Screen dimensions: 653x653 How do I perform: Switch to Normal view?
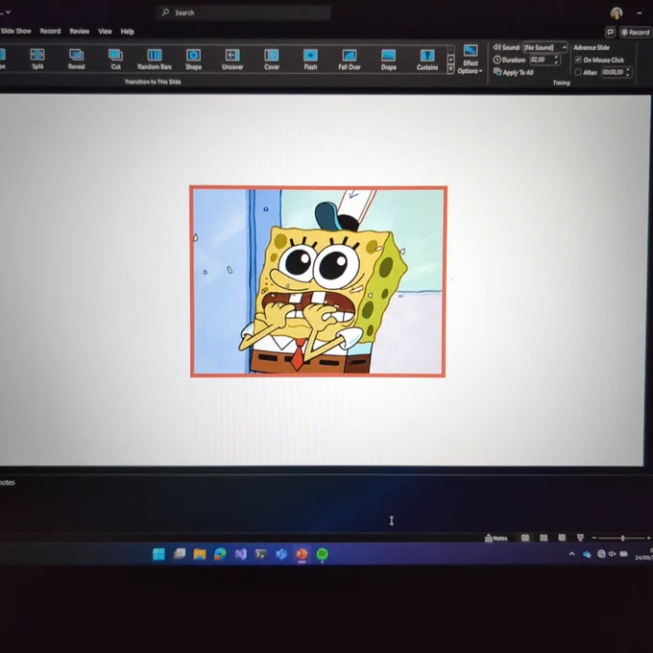click(x=525, y=538)
